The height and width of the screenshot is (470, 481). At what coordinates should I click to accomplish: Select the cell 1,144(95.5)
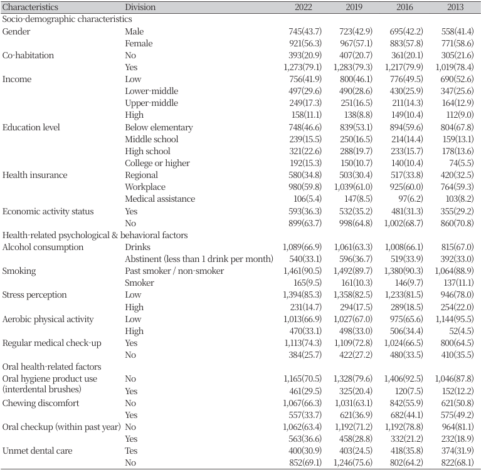point(455,319)
